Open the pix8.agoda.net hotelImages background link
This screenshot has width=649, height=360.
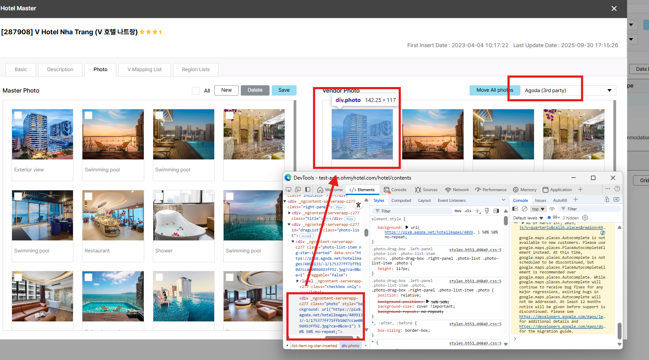pos(429,232)
